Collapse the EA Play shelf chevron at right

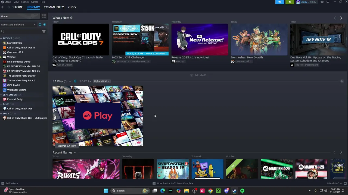(342, 81)
